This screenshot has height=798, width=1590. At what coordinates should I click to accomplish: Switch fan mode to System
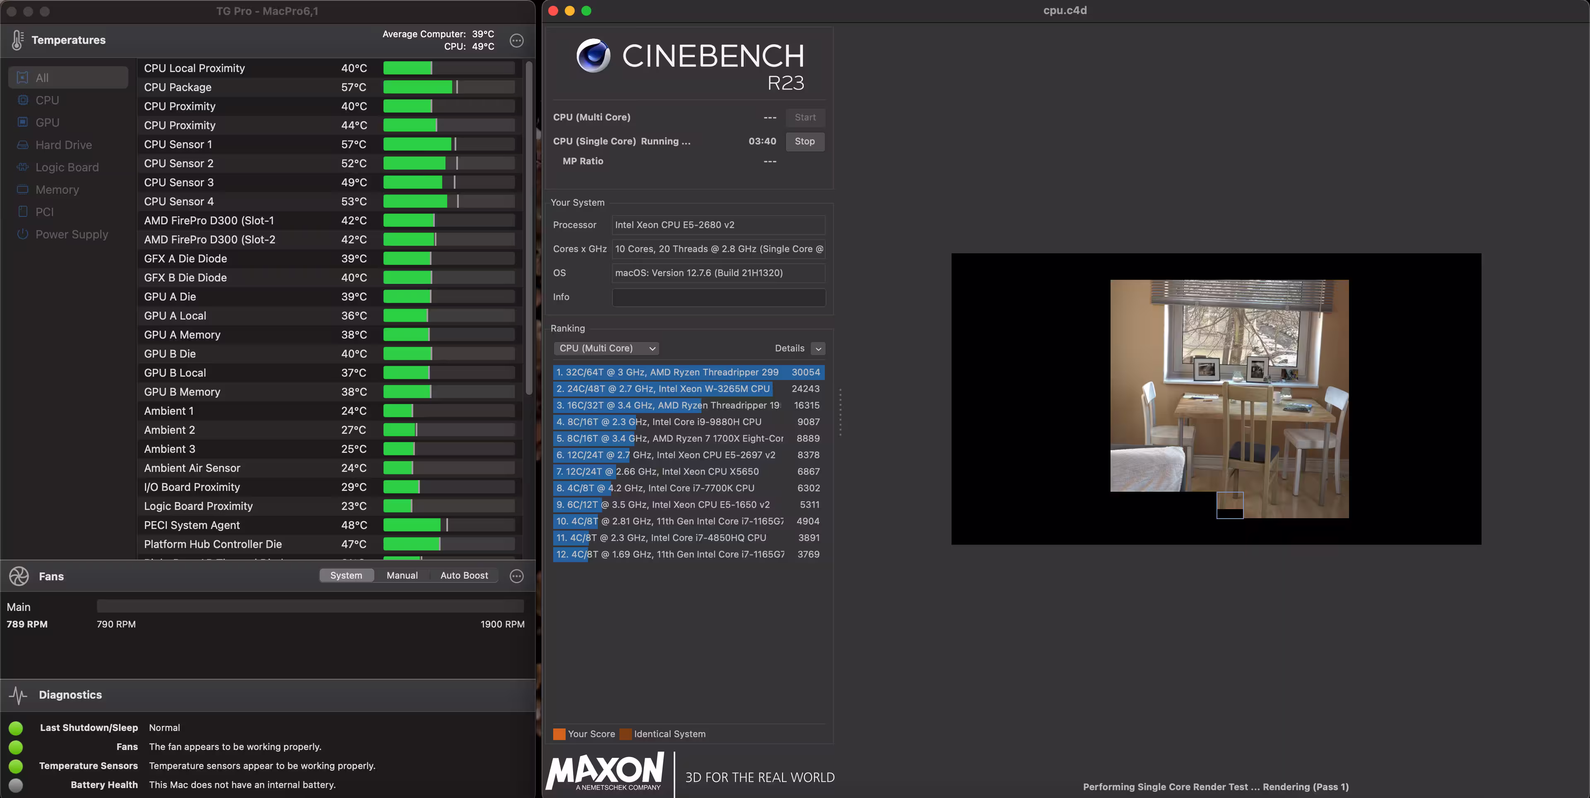[346, 575]
